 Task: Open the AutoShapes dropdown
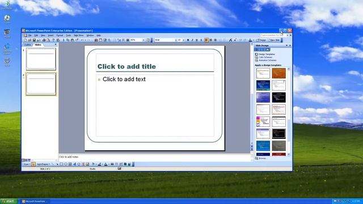[44, 164]
